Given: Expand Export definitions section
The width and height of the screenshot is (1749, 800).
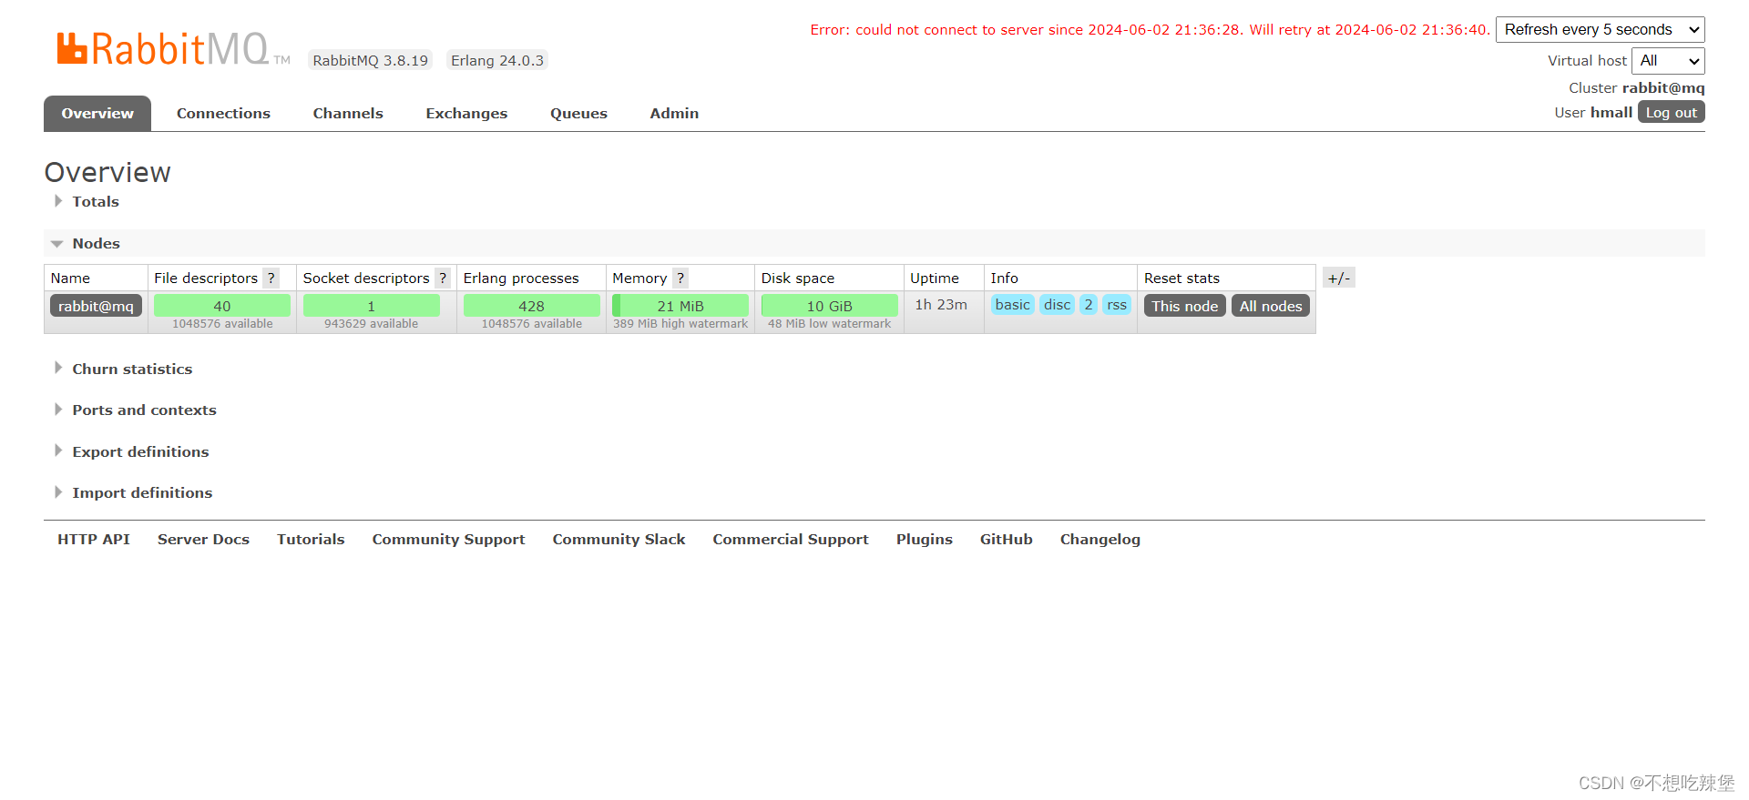Looking at the screenshot, I should (140, 452).
